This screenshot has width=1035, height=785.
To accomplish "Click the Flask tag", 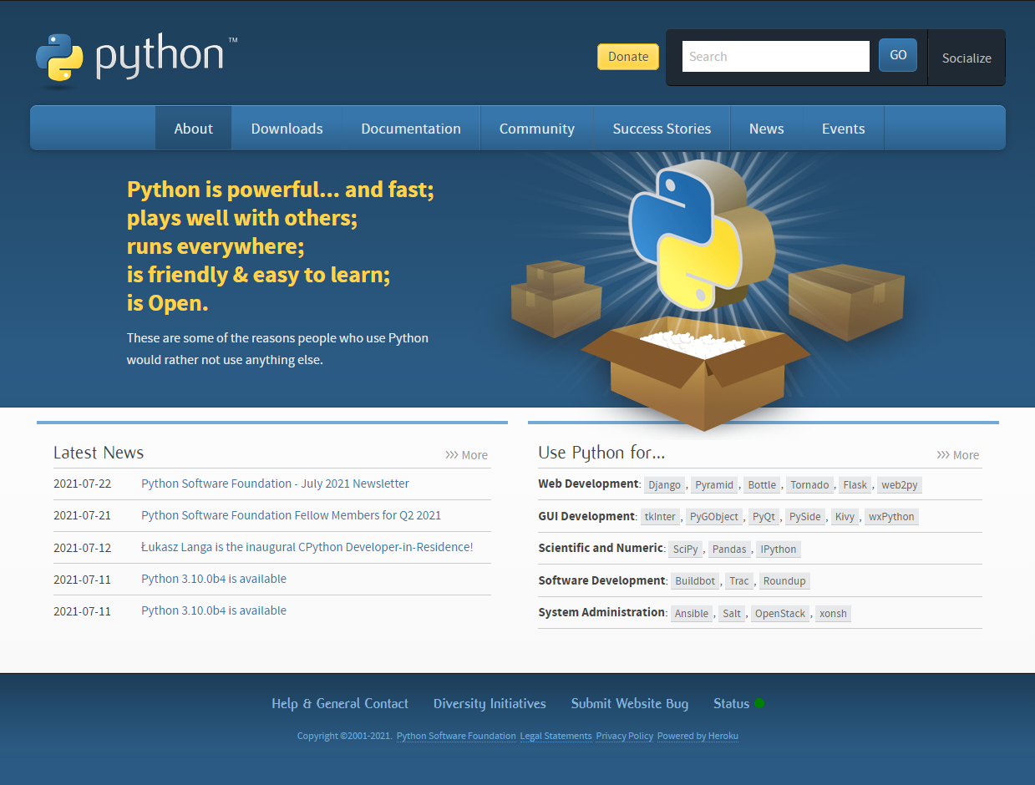I will 855,484.
